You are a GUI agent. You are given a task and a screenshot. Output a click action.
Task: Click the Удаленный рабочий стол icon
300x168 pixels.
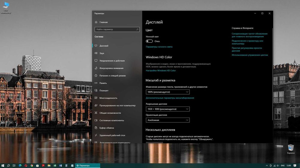tap(96, 135)
